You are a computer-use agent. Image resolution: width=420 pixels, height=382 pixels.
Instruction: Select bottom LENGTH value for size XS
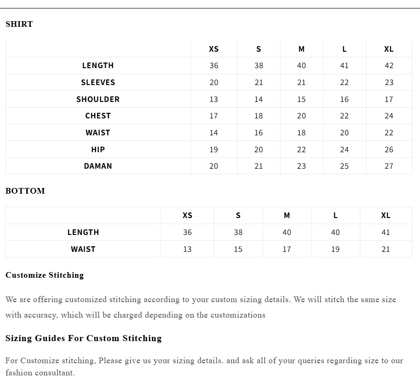187,232
